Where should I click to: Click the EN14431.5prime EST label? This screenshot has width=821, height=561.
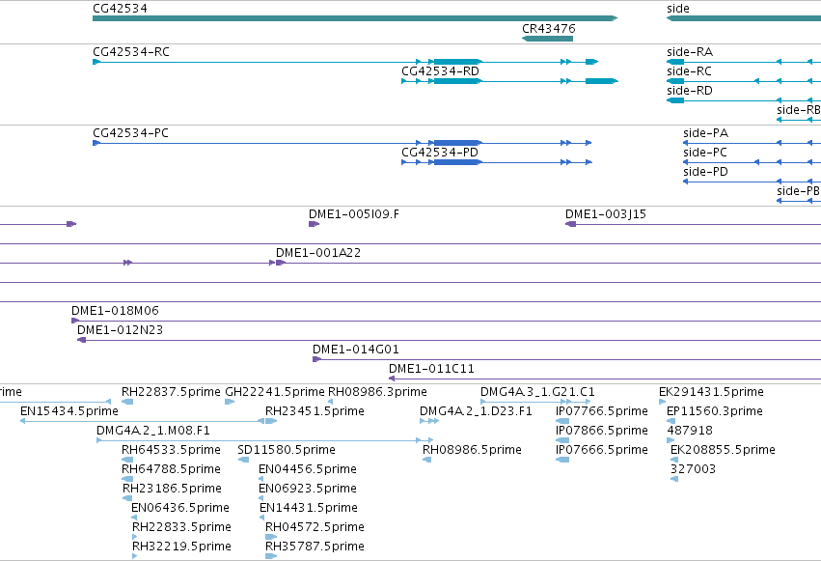pos(309,508)
